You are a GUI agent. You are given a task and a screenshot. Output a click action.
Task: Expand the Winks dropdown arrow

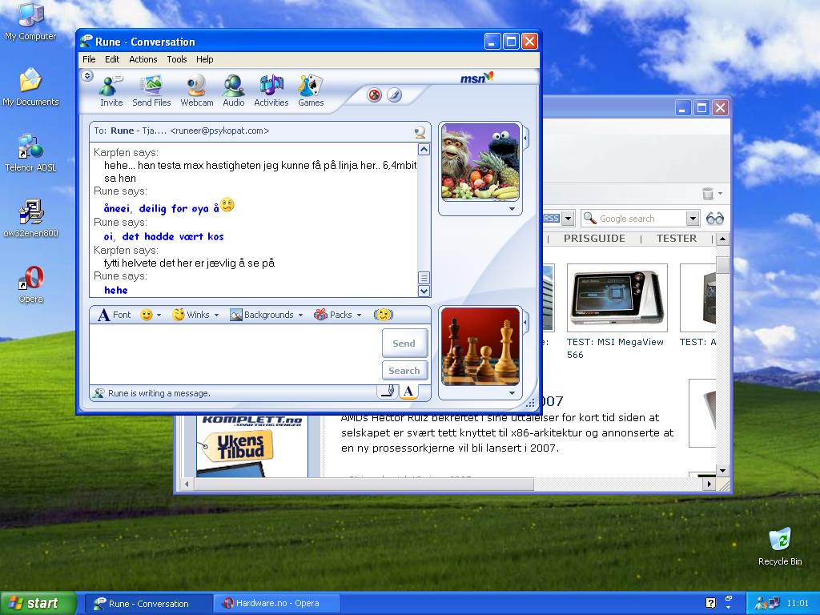click(216, 315)
